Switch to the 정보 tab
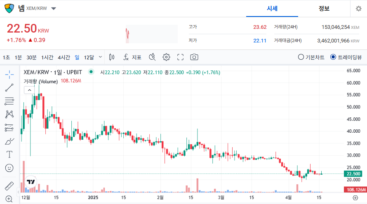Viewport: 367px width, 204px height. click(x=324, y=9)
